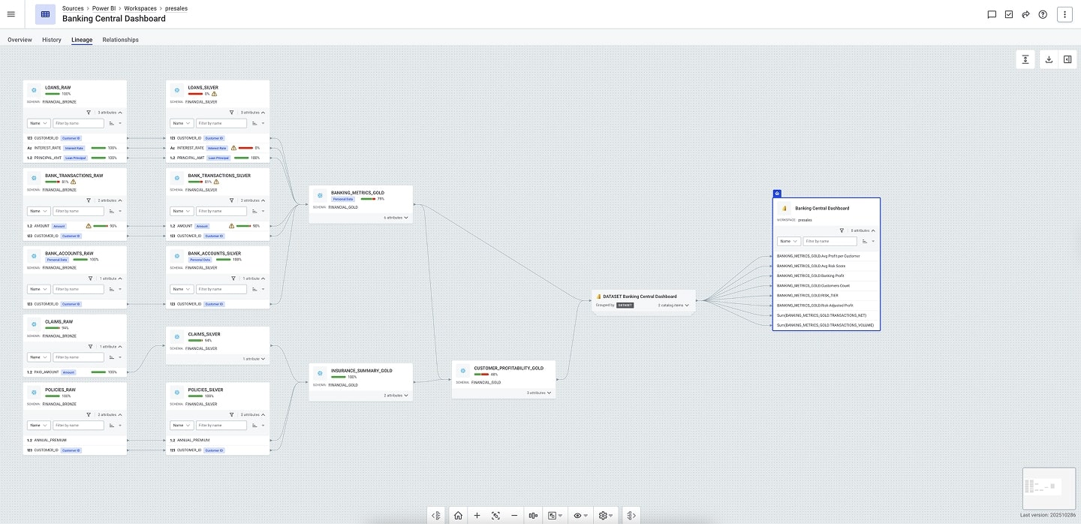
Task: Toggle the side panel icon at top right
Action: coord(1067,60)
